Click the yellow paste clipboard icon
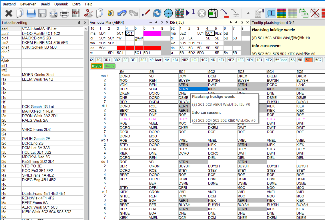Image resolution: width=325 pixels, height=220 pixels. click(x=111, y=13)
